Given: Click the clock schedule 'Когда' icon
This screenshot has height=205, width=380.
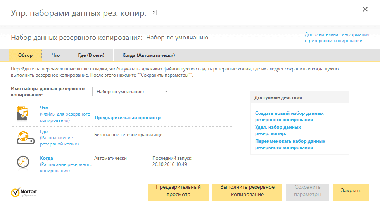Looking at the screenshot, I should [23, 162].
